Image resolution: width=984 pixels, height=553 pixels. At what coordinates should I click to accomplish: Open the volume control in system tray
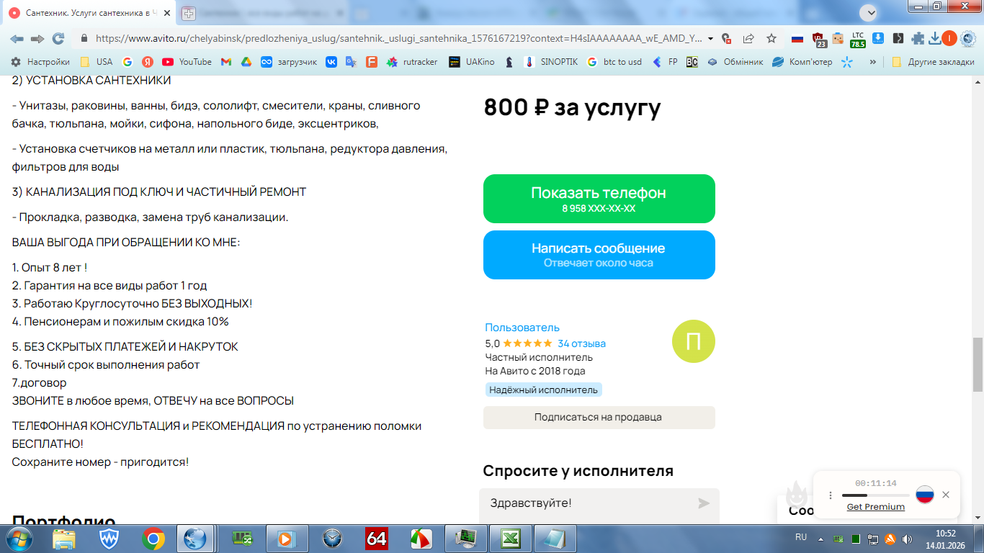pyautogui.click(x=906, y=539)
